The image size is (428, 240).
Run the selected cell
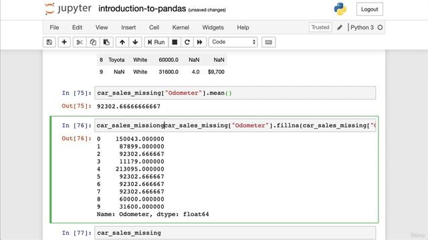click(x=156, y=42)
